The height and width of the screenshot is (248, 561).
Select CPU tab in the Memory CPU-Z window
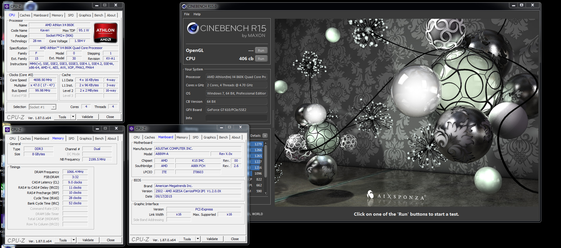point(12,139)
